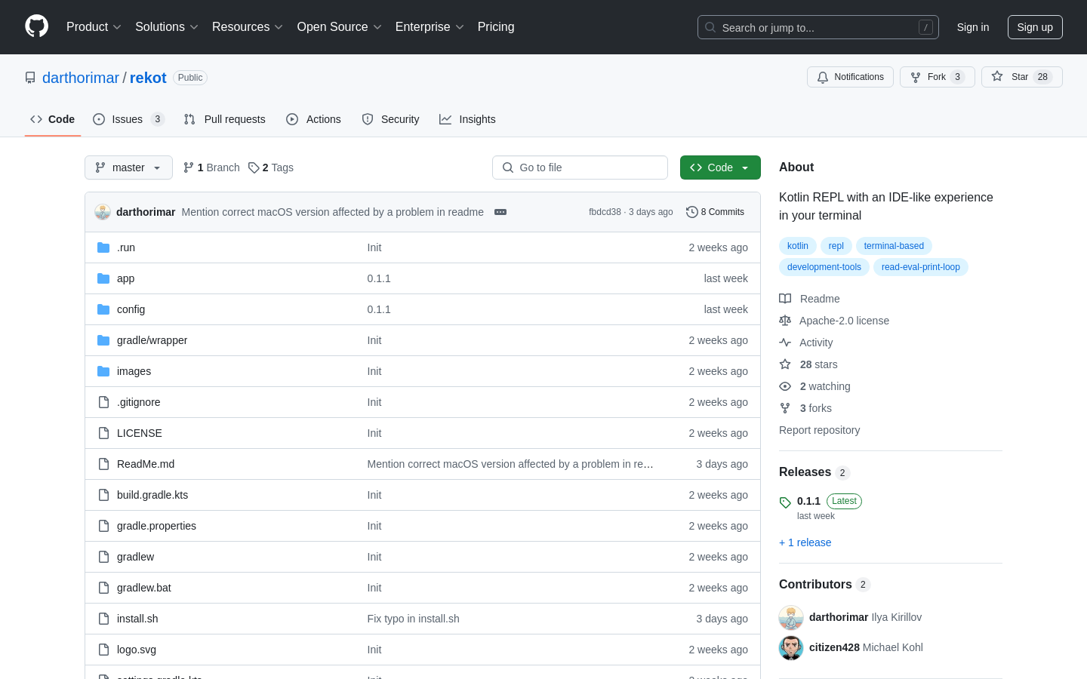Open the 8 Commits history link
Screen dimensions: 1087x679
pos(715,212)
